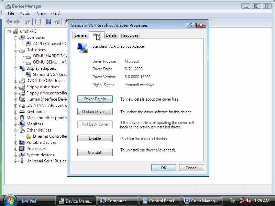Viewport: 275px width, 206px height.
Task: Click the Windows Start orb
Action: point(10,201)
